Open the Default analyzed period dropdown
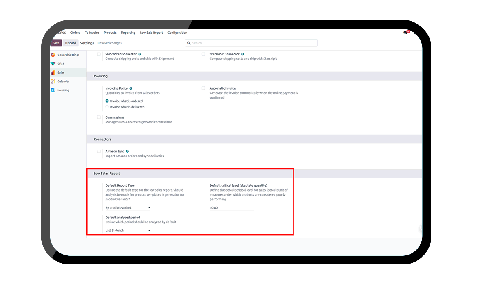Image resolution: width=489 pixels, height=284 pixels. (x=128, y=231)
